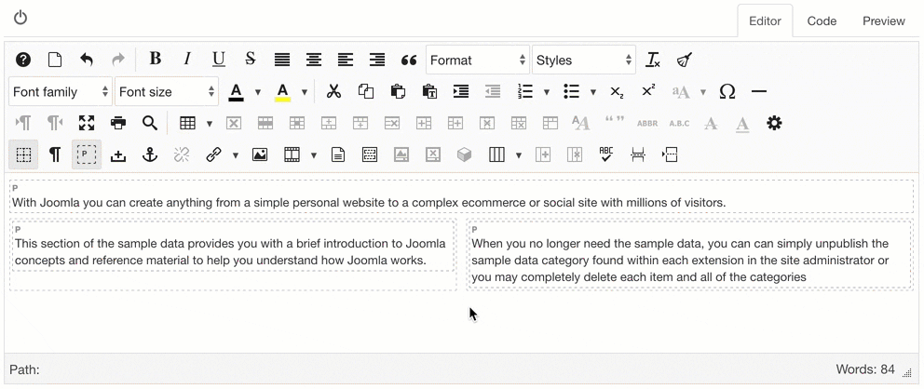The width and height of the screenshot is (924, 389).
Task: Run spellcheck with ABC icon
Action: (605, 154)
